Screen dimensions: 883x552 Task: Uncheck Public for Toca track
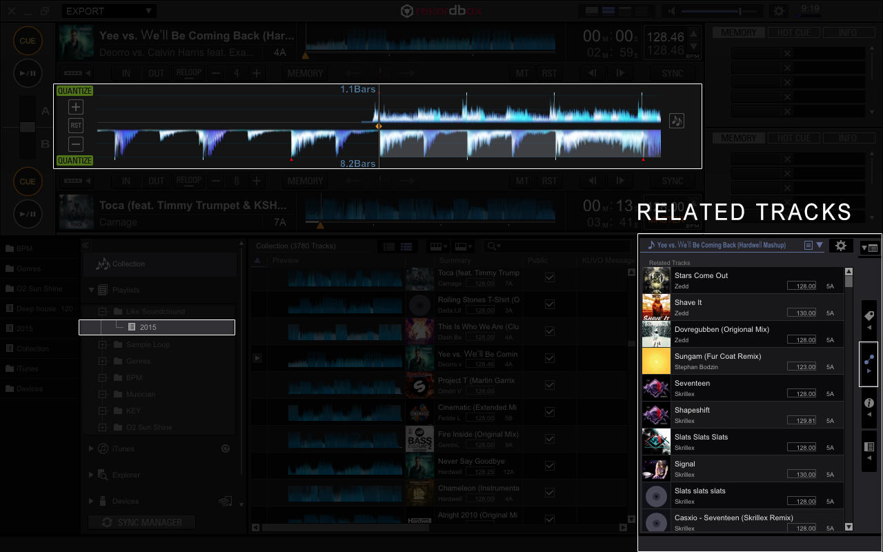pos(550,277)
